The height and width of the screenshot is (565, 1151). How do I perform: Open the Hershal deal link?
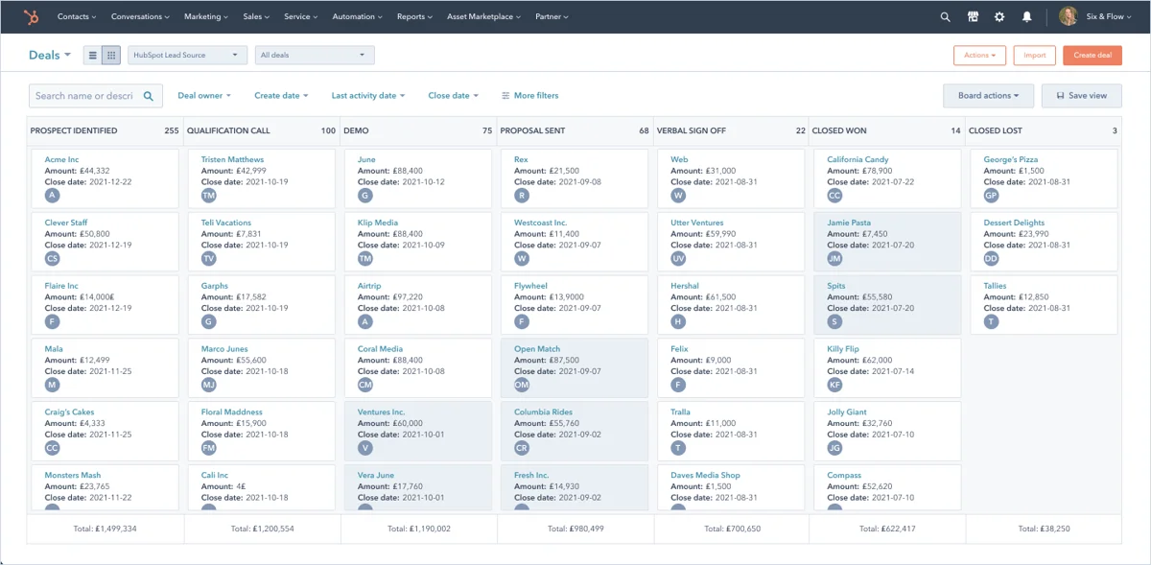click(x=685, y=286)
